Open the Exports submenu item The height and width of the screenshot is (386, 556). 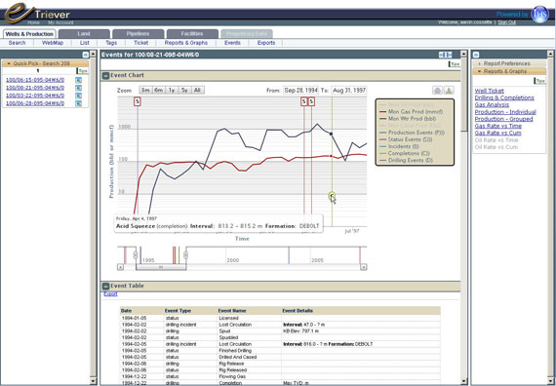266,43
